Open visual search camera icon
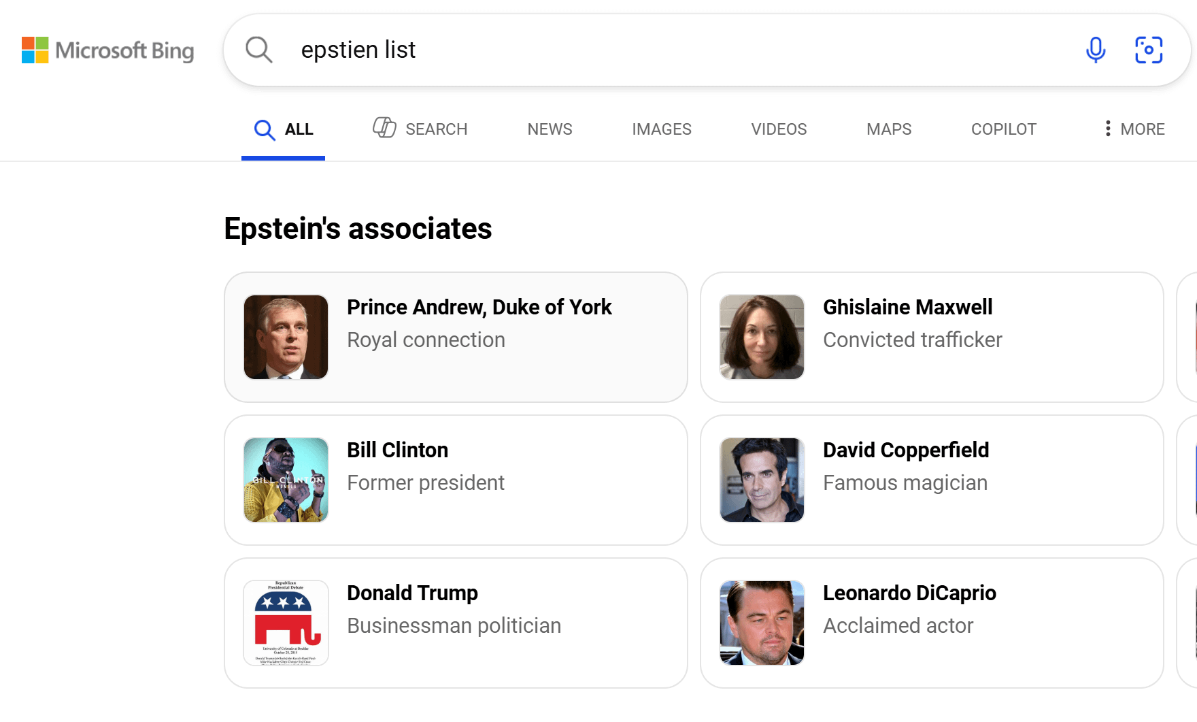The width and height of the screenshot is (1197, 722). [x=1149, y=50]
